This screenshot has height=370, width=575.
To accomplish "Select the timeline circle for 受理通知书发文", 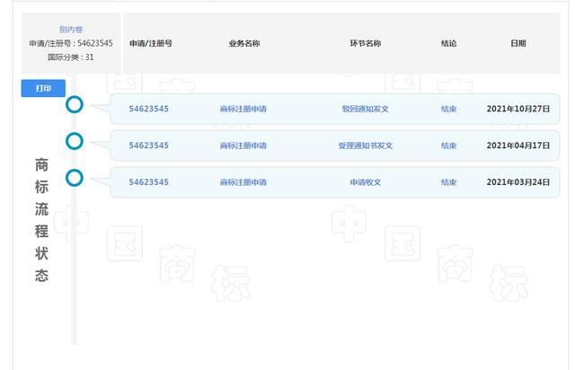I will (x=75, y=141).
